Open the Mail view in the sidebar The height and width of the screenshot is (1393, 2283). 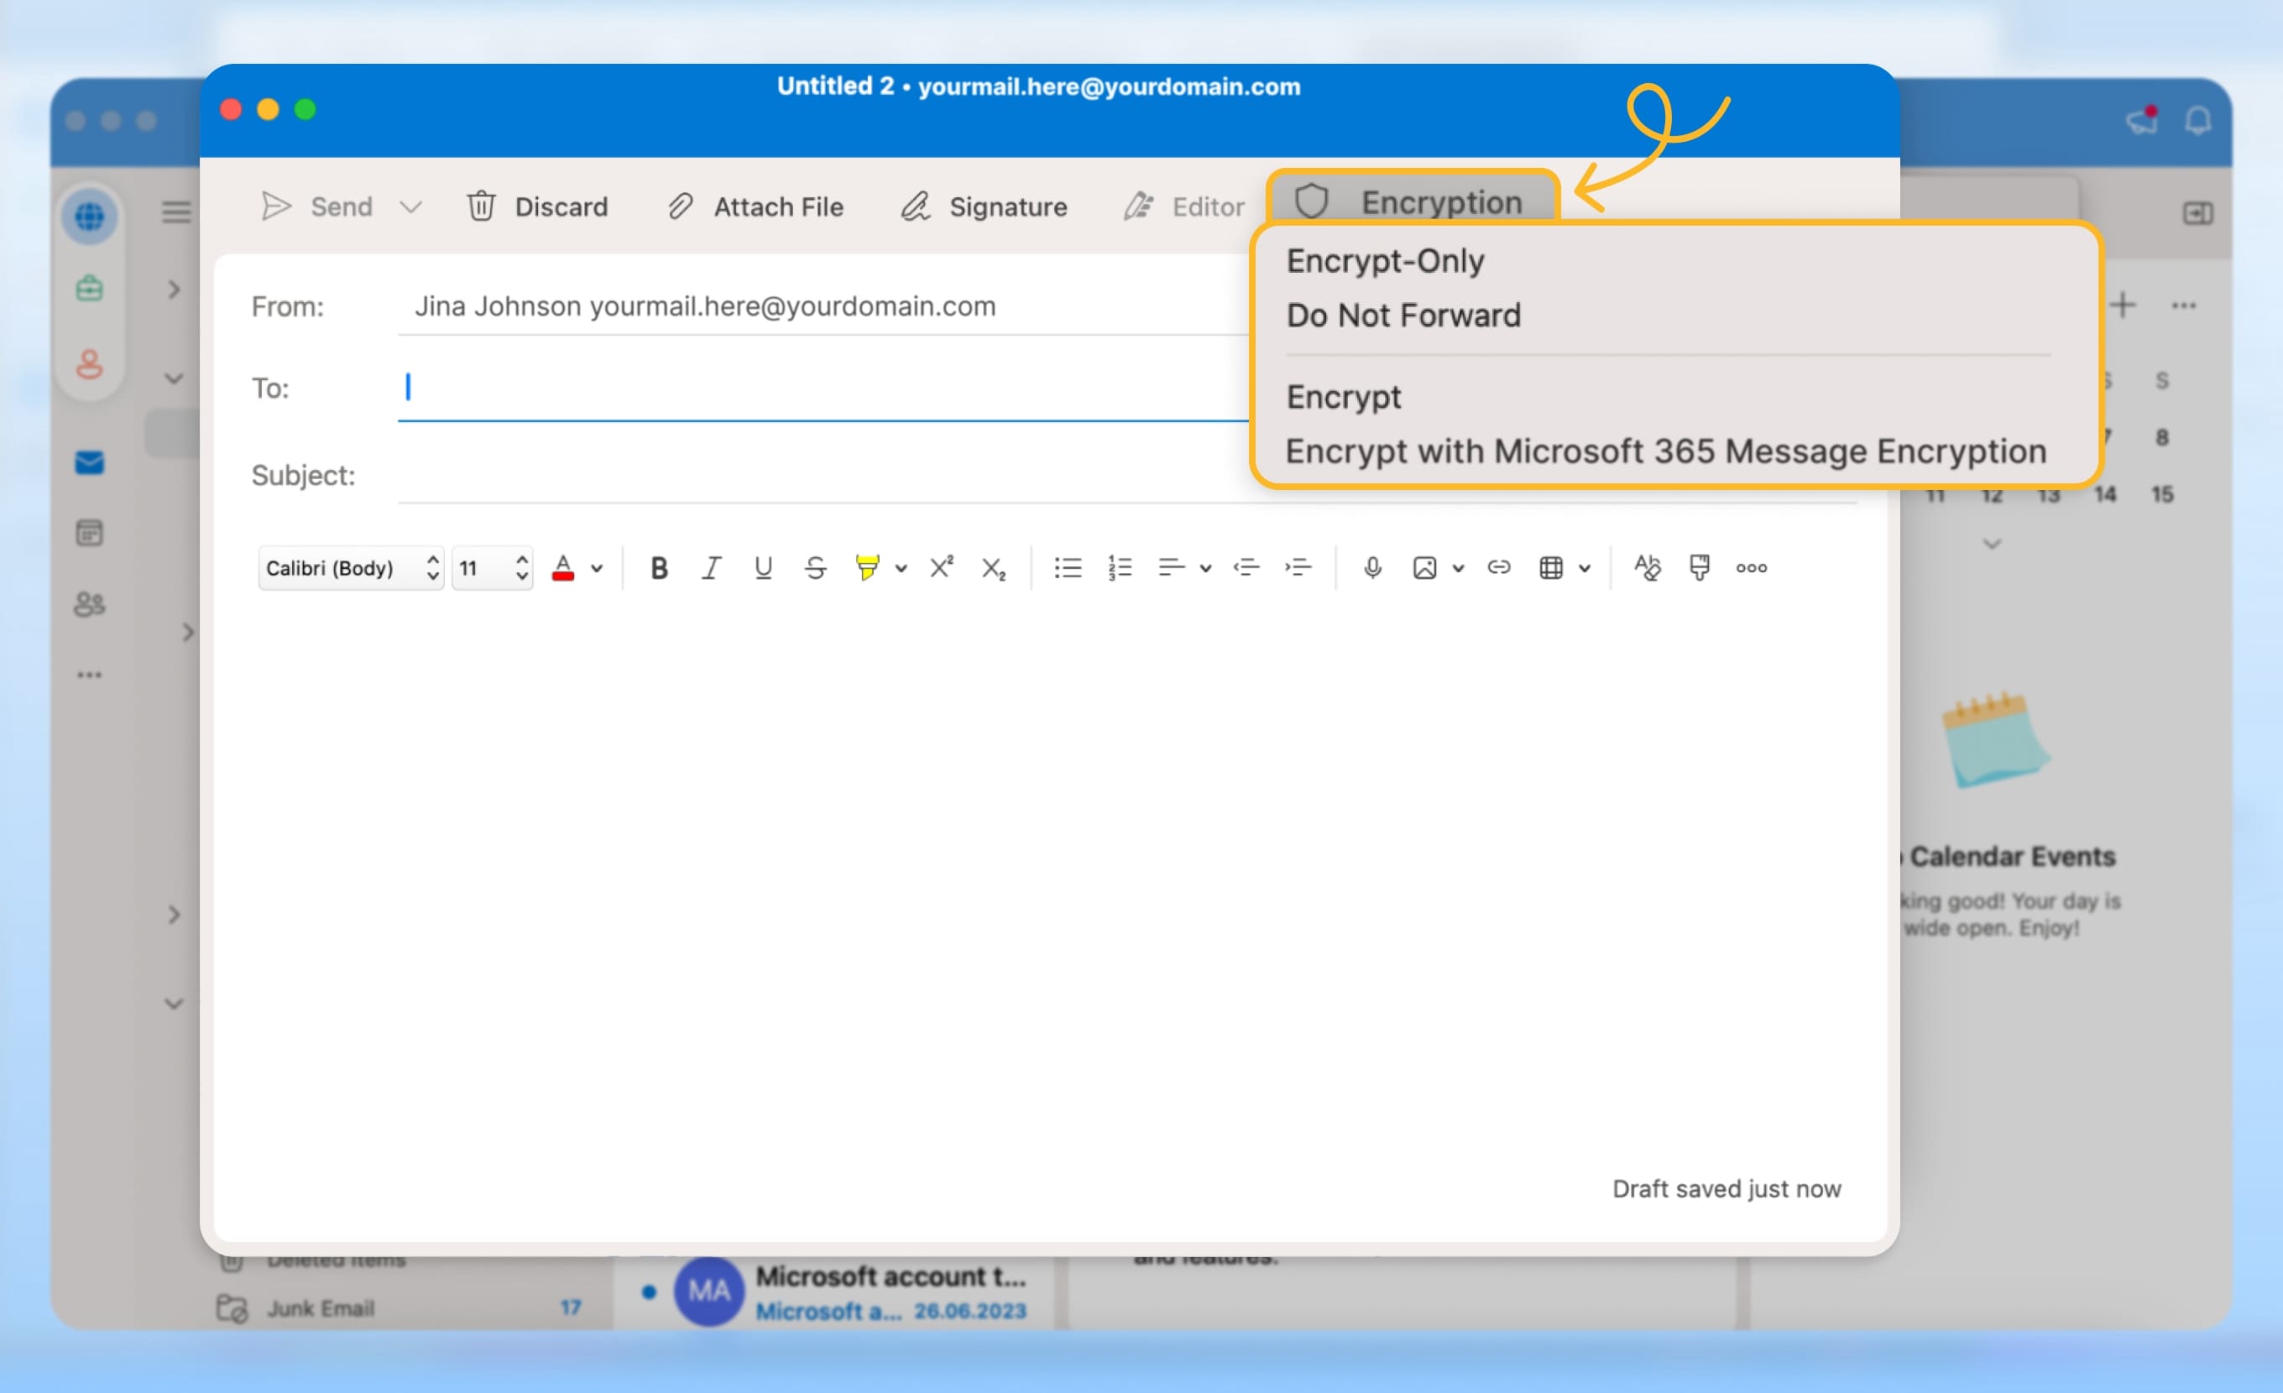coord(90,463)
